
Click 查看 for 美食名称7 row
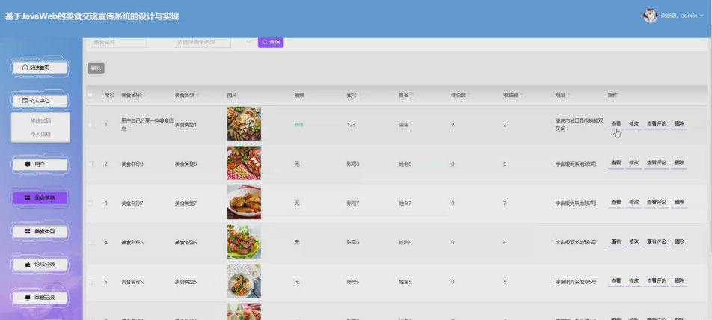point(616,203)
